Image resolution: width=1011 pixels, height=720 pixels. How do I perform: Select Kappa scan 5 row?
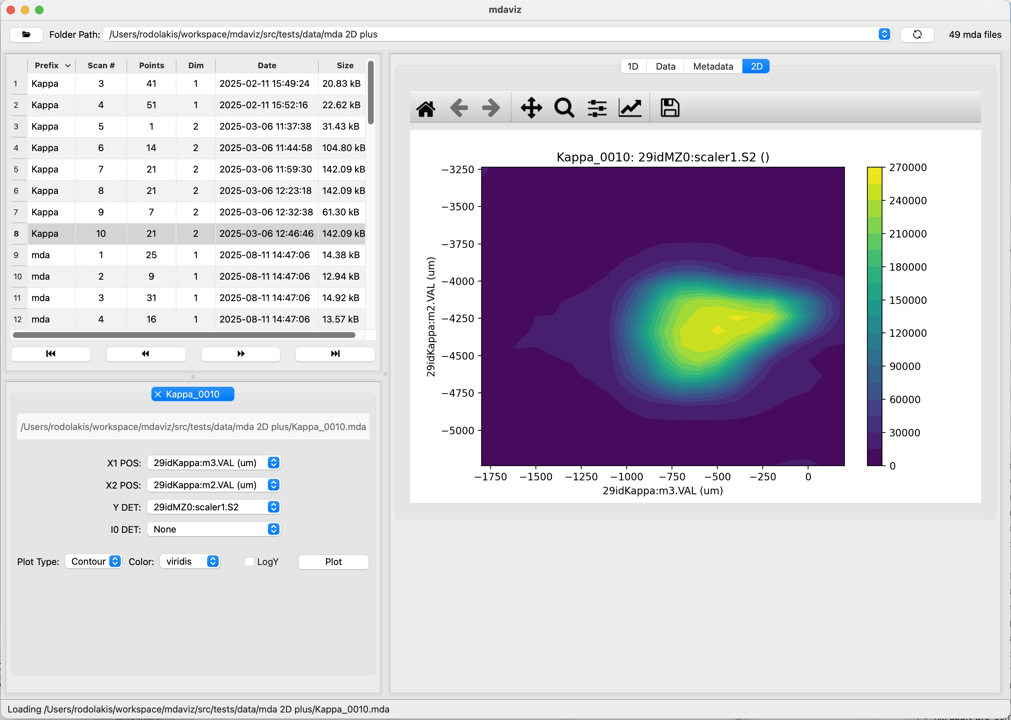[x=196, y=126]
